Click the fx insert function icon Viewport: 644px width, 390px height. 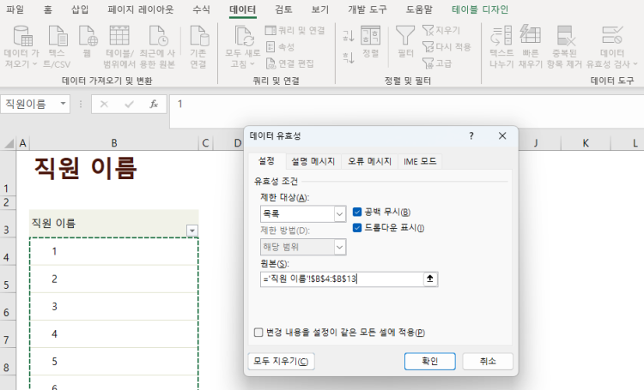tap(154, 105)
